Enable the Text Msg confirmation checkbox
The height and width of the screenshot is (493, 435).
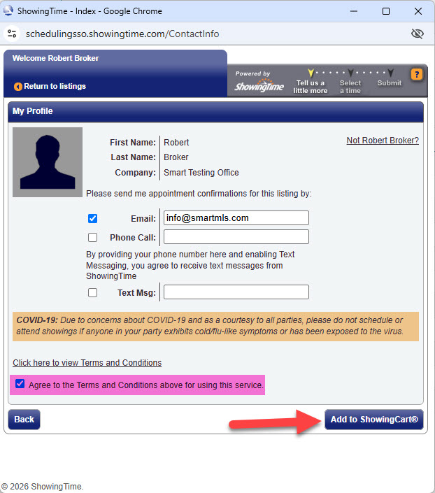point(92,293)
